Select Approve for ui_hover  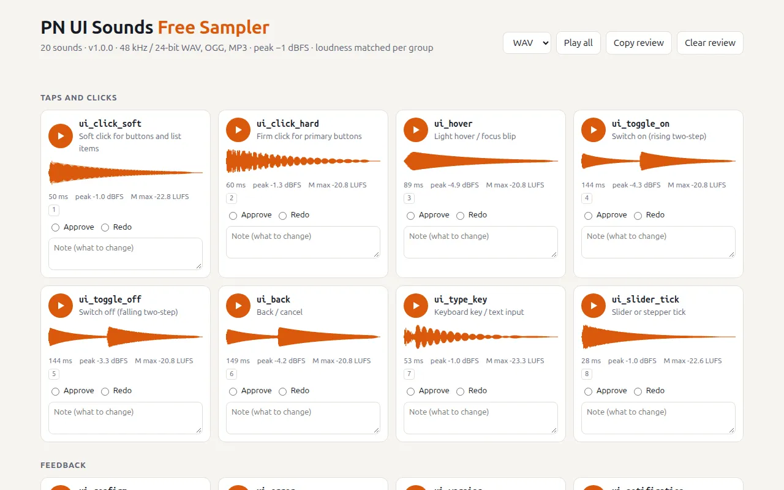point(411,216)
